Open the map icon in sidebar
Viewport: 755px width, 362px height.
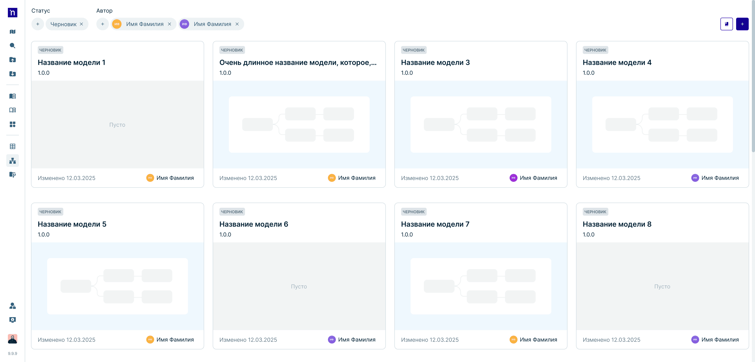(12, 32)
